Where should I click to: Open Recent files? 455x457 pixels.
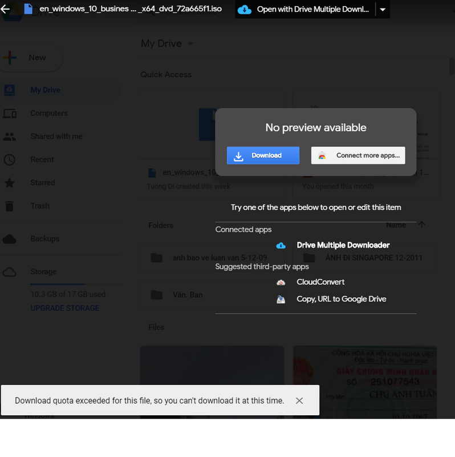point(42,160)
